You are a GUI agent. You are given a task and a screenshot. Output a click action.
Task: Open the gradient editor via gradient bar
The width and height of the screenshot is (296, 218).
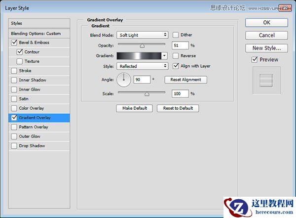point(139,56)
